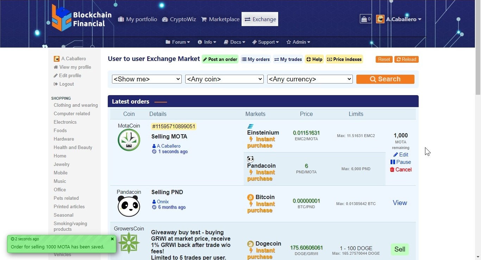The width and height of the screenshot is (481, 260).
Task: Open the Price indexes link
Action: point(344,59)
